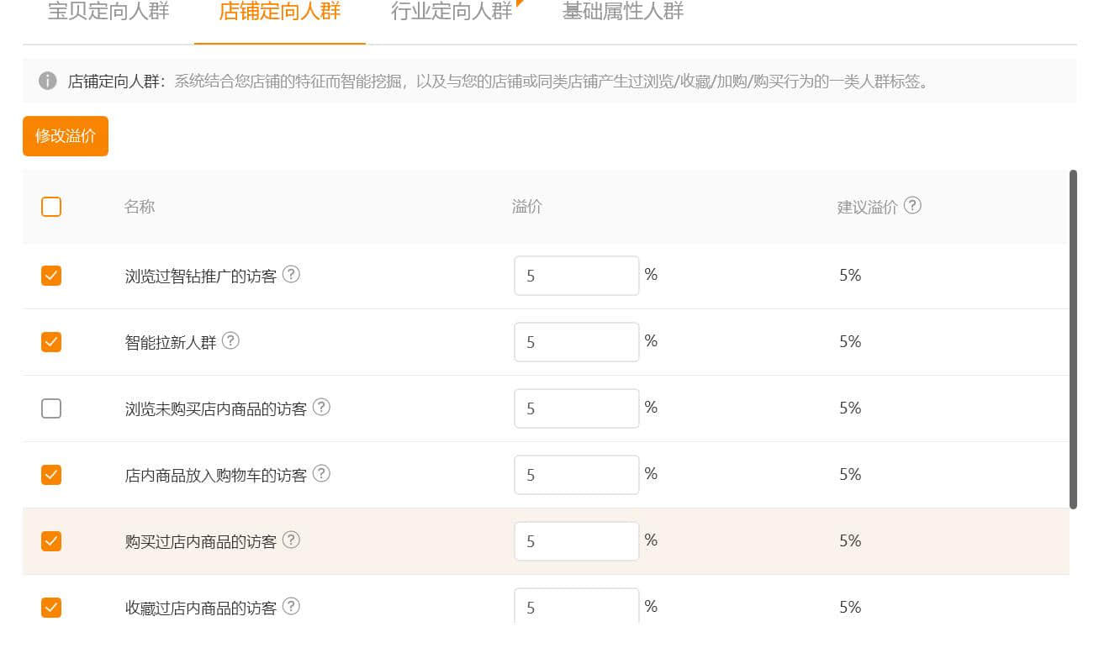Screen dimensions: 1099x648
Task: Enable checkbox for 浏览未购买店内商品的访客
Action: click(51, 408)
